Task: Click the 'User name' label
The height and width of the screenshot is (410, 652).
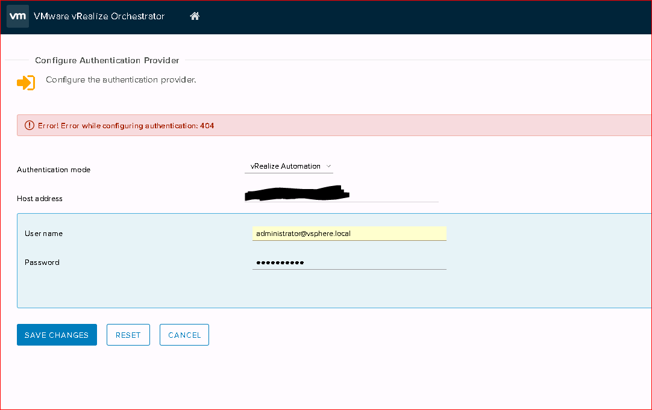Action: tap(43, 234)
